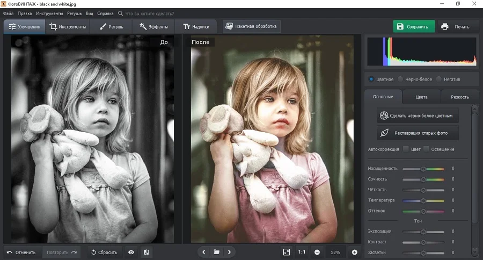Enable the Цвет autocorrection checkbox
Screen dimensions: 483x260
tap(406, 149)
